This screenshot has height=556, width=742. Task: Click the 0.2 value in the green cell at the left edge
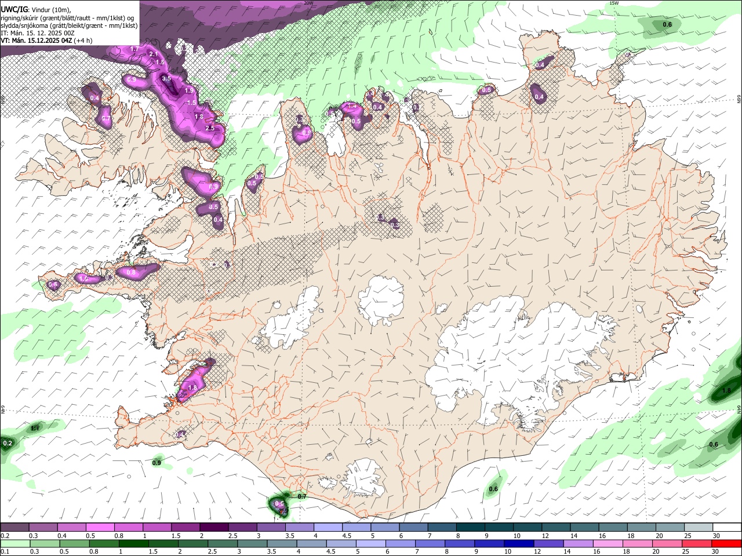(x=8, y=444)
